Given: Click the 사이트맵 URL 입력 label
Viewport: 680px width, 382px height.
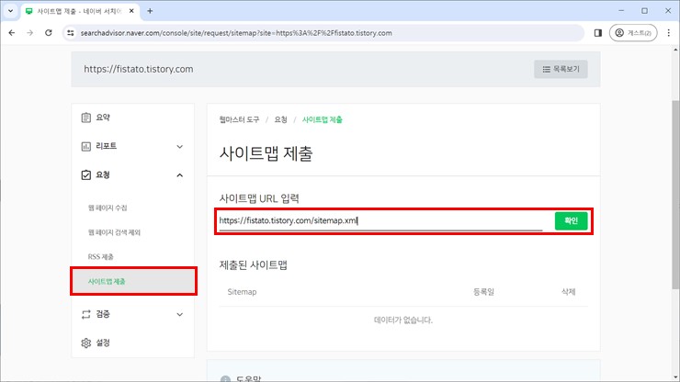Looking at the screenshot, I should click(259, 198).
